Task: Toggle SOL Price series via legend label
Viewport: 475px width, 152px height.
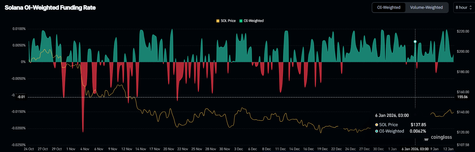Action: tap(228, 21)
